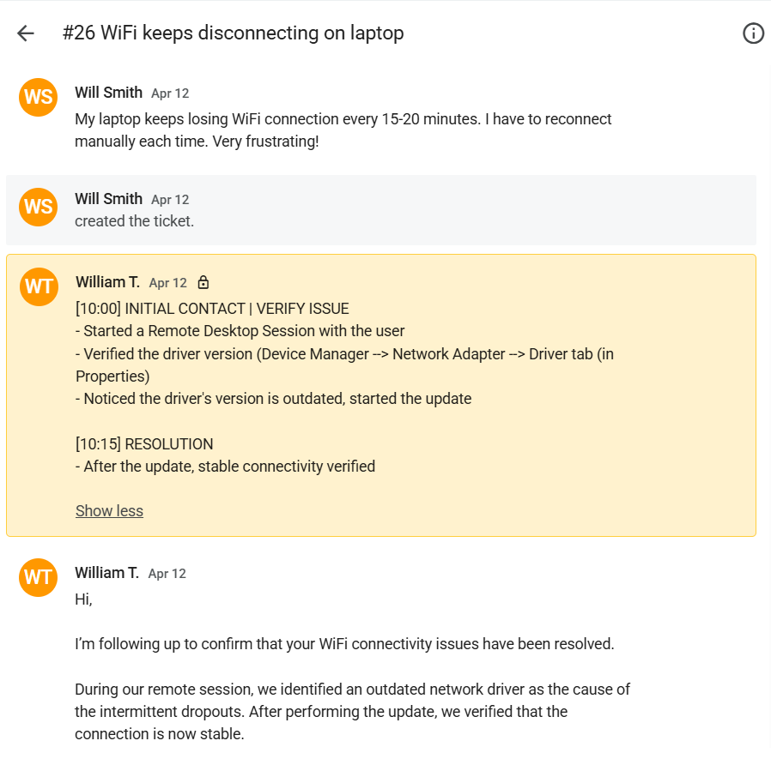The image size is (771, 759).
Task: Click the ticket title '#26 WiFi keeps disconnecting on laptop'
Action: (x=233, y=33)
